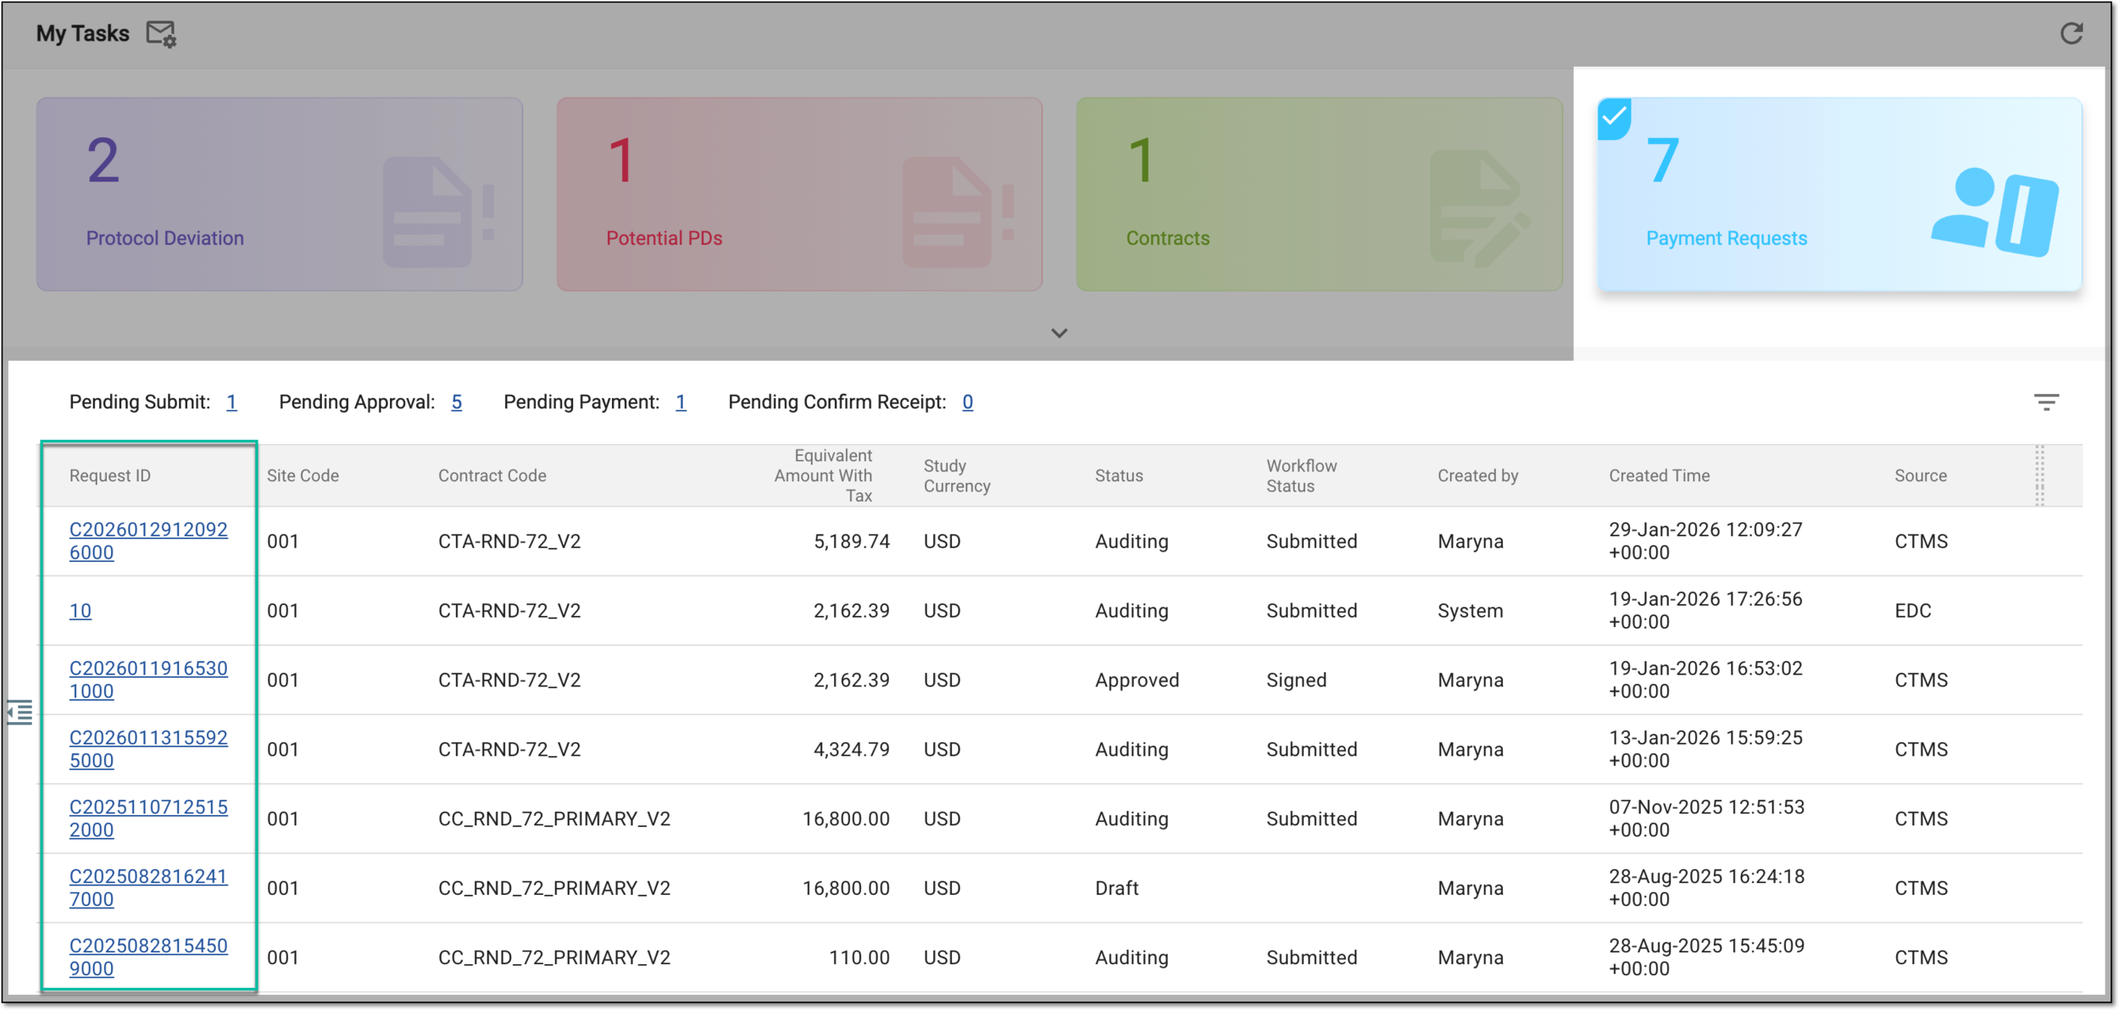Click the 28-Aug-2025 16:24:18 created time

click(1706, 888)
